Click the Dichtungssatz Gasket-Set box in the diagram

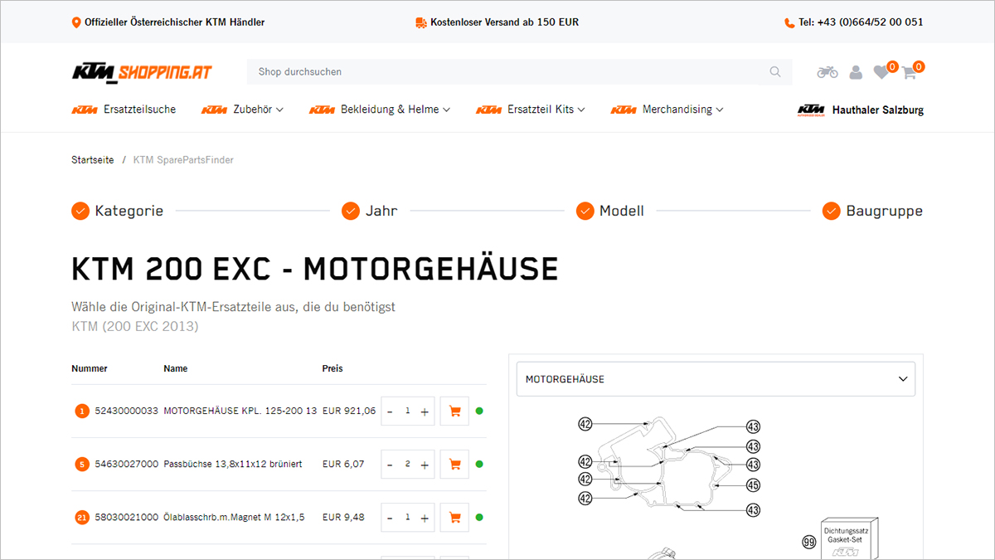point(849,539)
